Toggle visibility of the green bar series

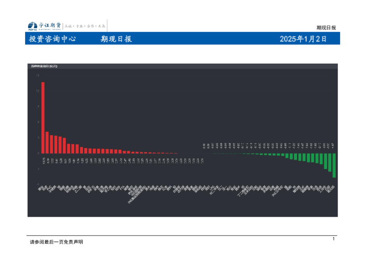[x=309, y=161]
